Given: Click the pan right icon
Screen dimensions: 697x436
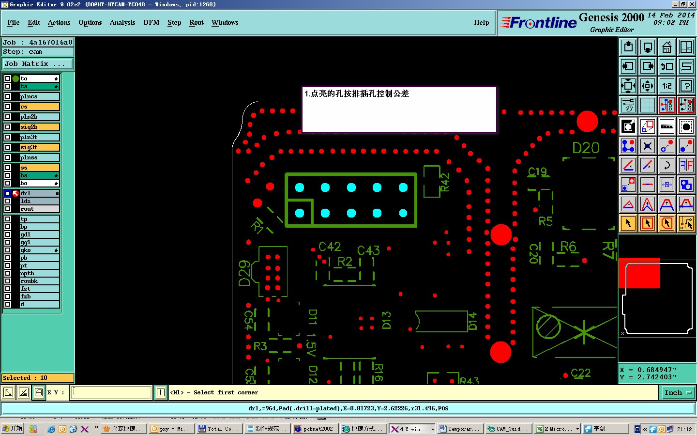Looking at the screenshot, I should 648,66.
